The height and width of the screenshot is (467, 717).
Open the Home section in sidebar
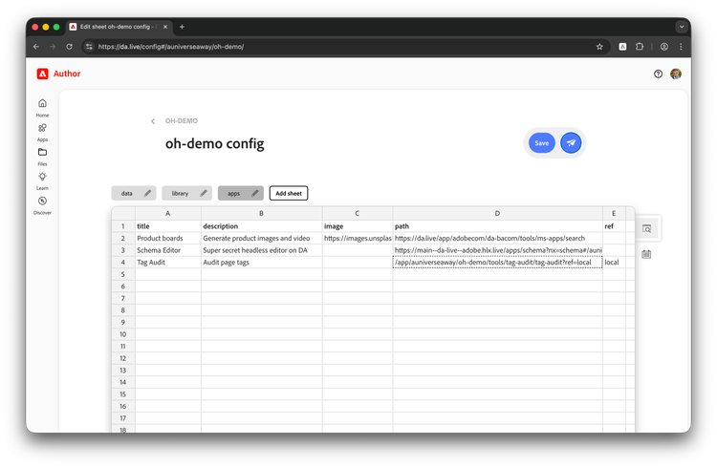(42, 104)
